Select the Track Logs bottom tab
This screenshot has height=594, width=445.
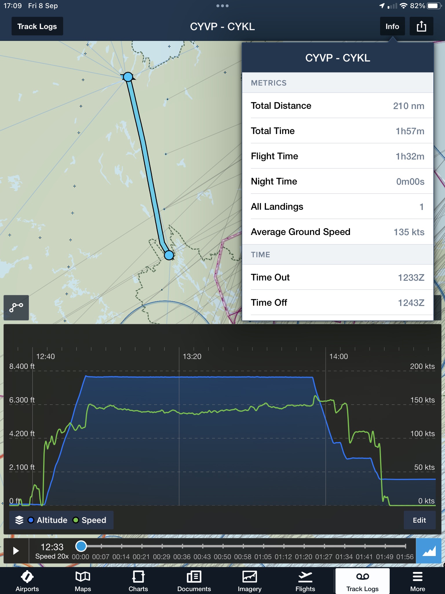coord(362,581)
